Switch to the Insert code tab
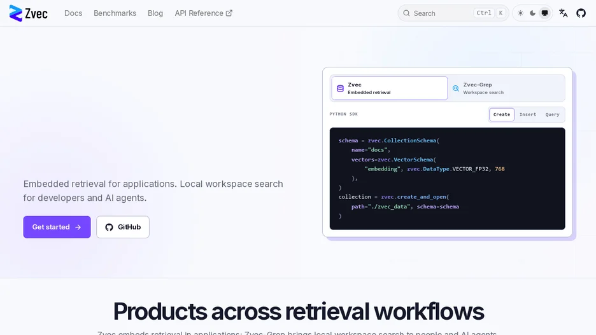This screenshot has width=596, height=335. pyautogui.click(x=528, y=114)
